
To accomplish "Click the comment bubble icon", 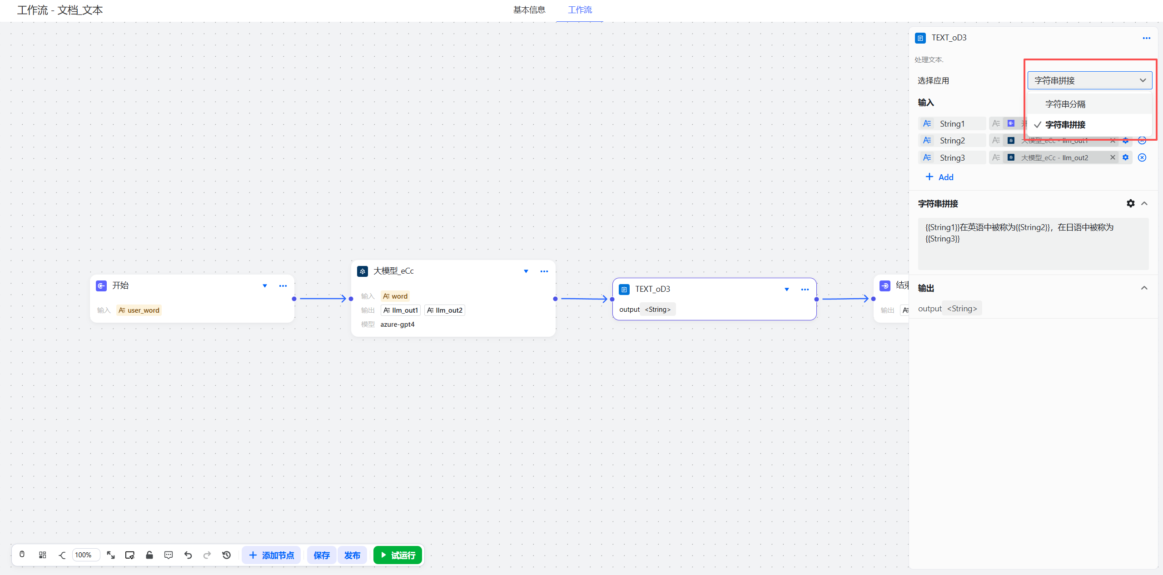I will [169, 555].
